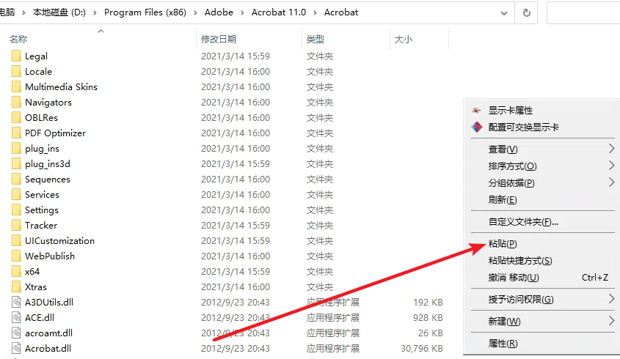The height and width of the screenshot is (359, 620).
Task: Select the Locale folder icon
Action: [16, 72]
